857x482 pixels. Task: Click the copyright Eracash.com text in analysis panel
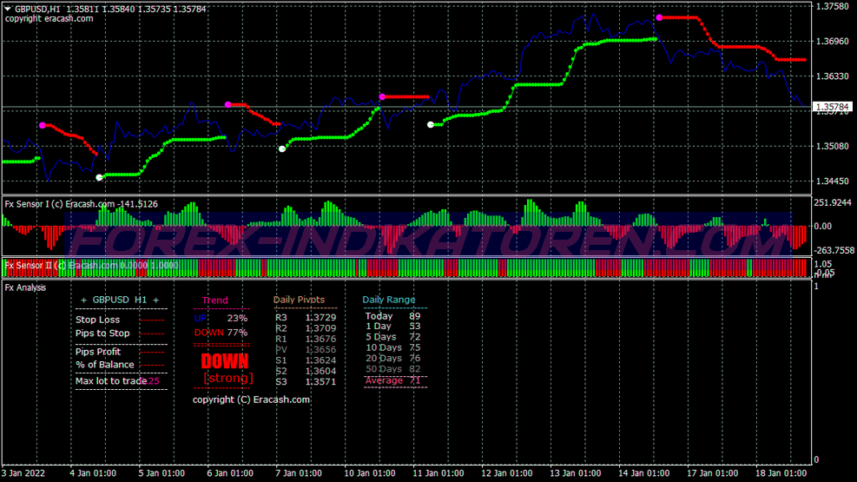pyautogui.click(x=251, y=399)
